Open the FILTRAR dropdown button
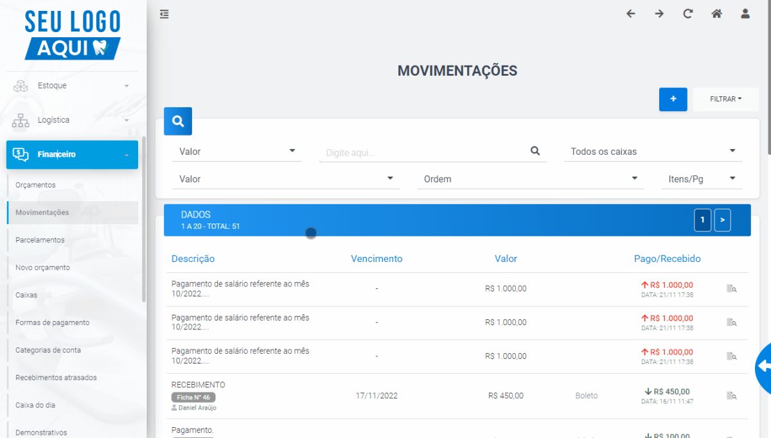The height and width of the screenshot is (438, 771). (x=725, y=99)
